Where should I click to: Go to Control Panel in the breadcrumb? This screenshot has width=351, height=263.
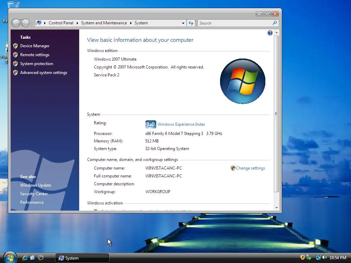coord(61,23)
